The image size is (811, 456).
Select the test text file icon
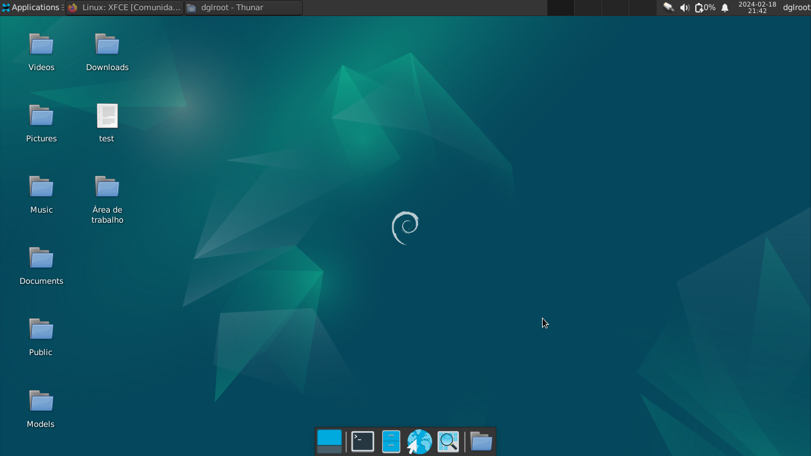107,123
